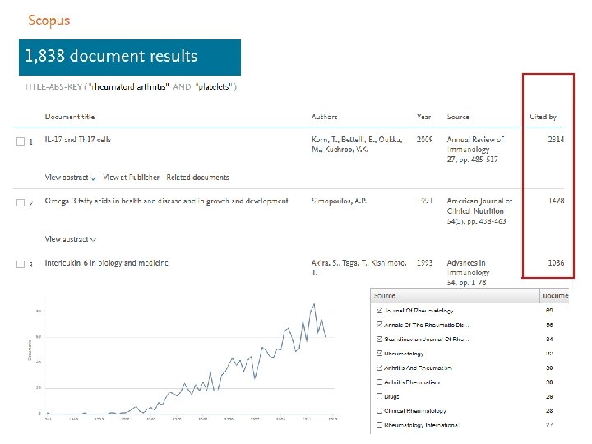
Task: Click the year 2009 cell
Action: click(x=425, y=140)
